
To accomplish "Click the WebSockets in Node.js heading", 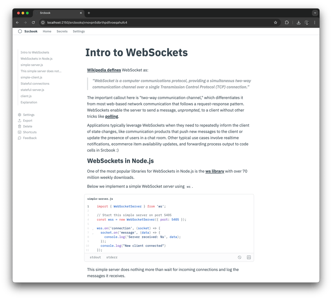I will (121, 161).
